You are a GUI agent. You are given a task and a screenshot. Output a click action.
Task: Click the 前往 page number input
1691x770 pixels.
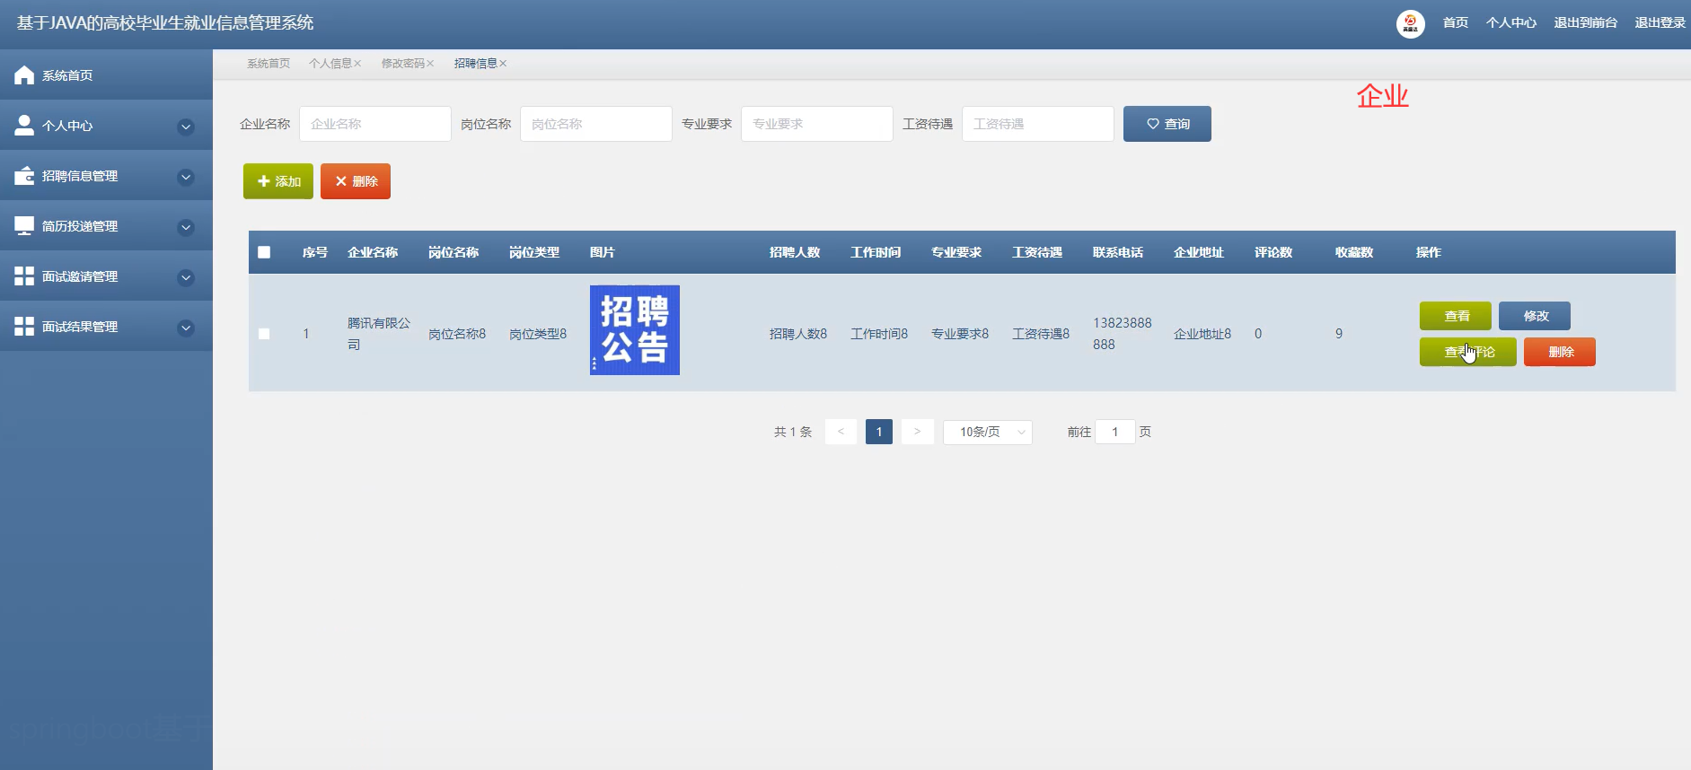[1115, 432]
